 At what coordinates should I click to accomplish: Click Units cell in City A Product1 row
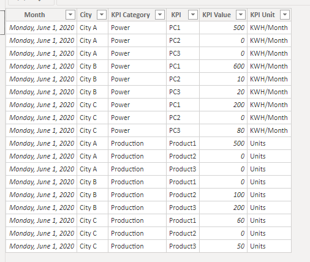pyautogui.click(x=269, y=143)
